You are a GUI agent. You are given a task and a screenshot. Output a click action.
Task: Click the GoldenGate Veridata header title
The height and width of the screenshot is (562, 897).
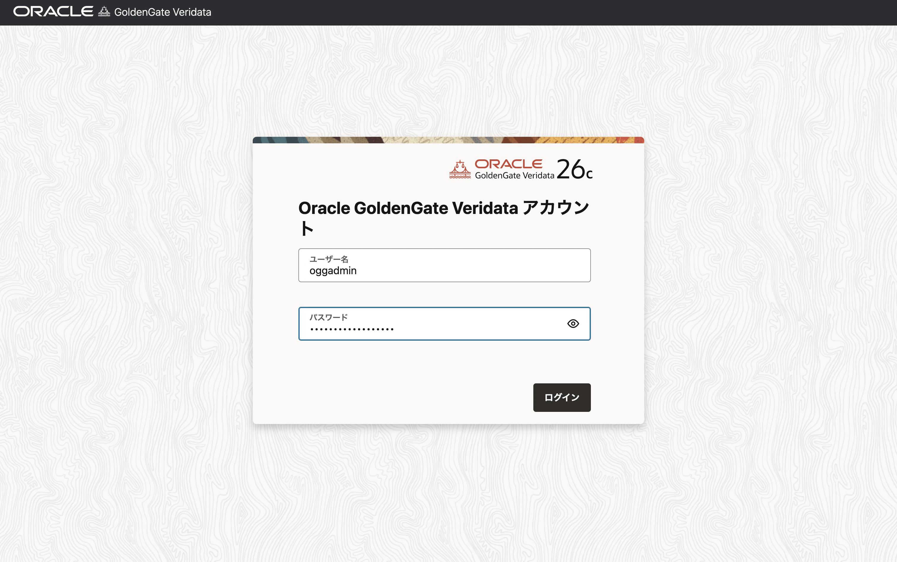coord(163,12)
